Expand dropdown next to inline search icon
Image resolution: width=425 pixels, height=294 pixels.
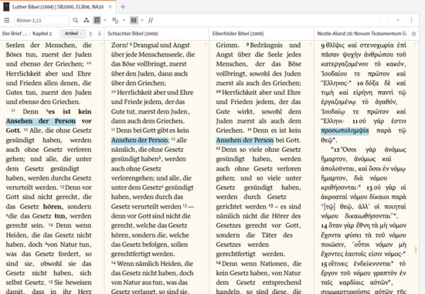[105, 20]
